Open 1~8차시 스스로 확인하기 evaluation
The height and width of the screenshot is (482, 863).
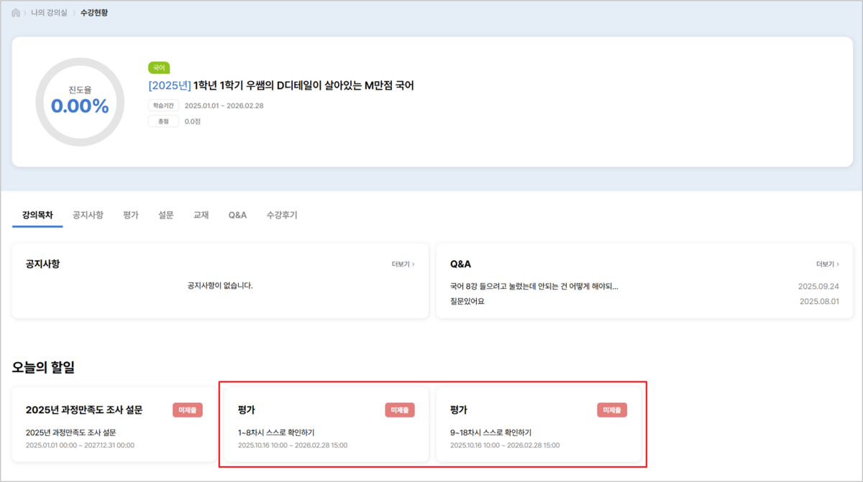click(x=276, y=432)
